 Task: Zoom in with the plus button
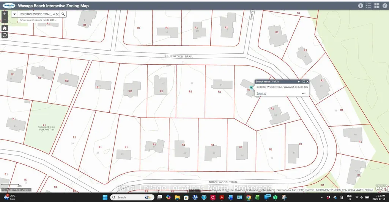point(5,14)
